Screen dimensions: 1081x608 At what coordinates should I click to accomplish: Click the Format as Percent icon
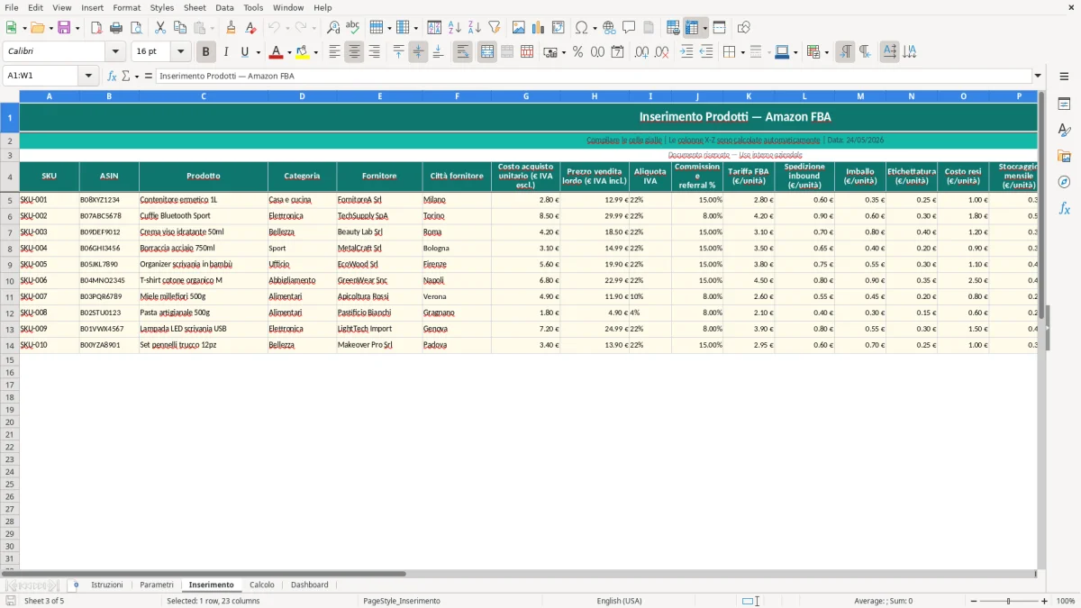point(577,51)
